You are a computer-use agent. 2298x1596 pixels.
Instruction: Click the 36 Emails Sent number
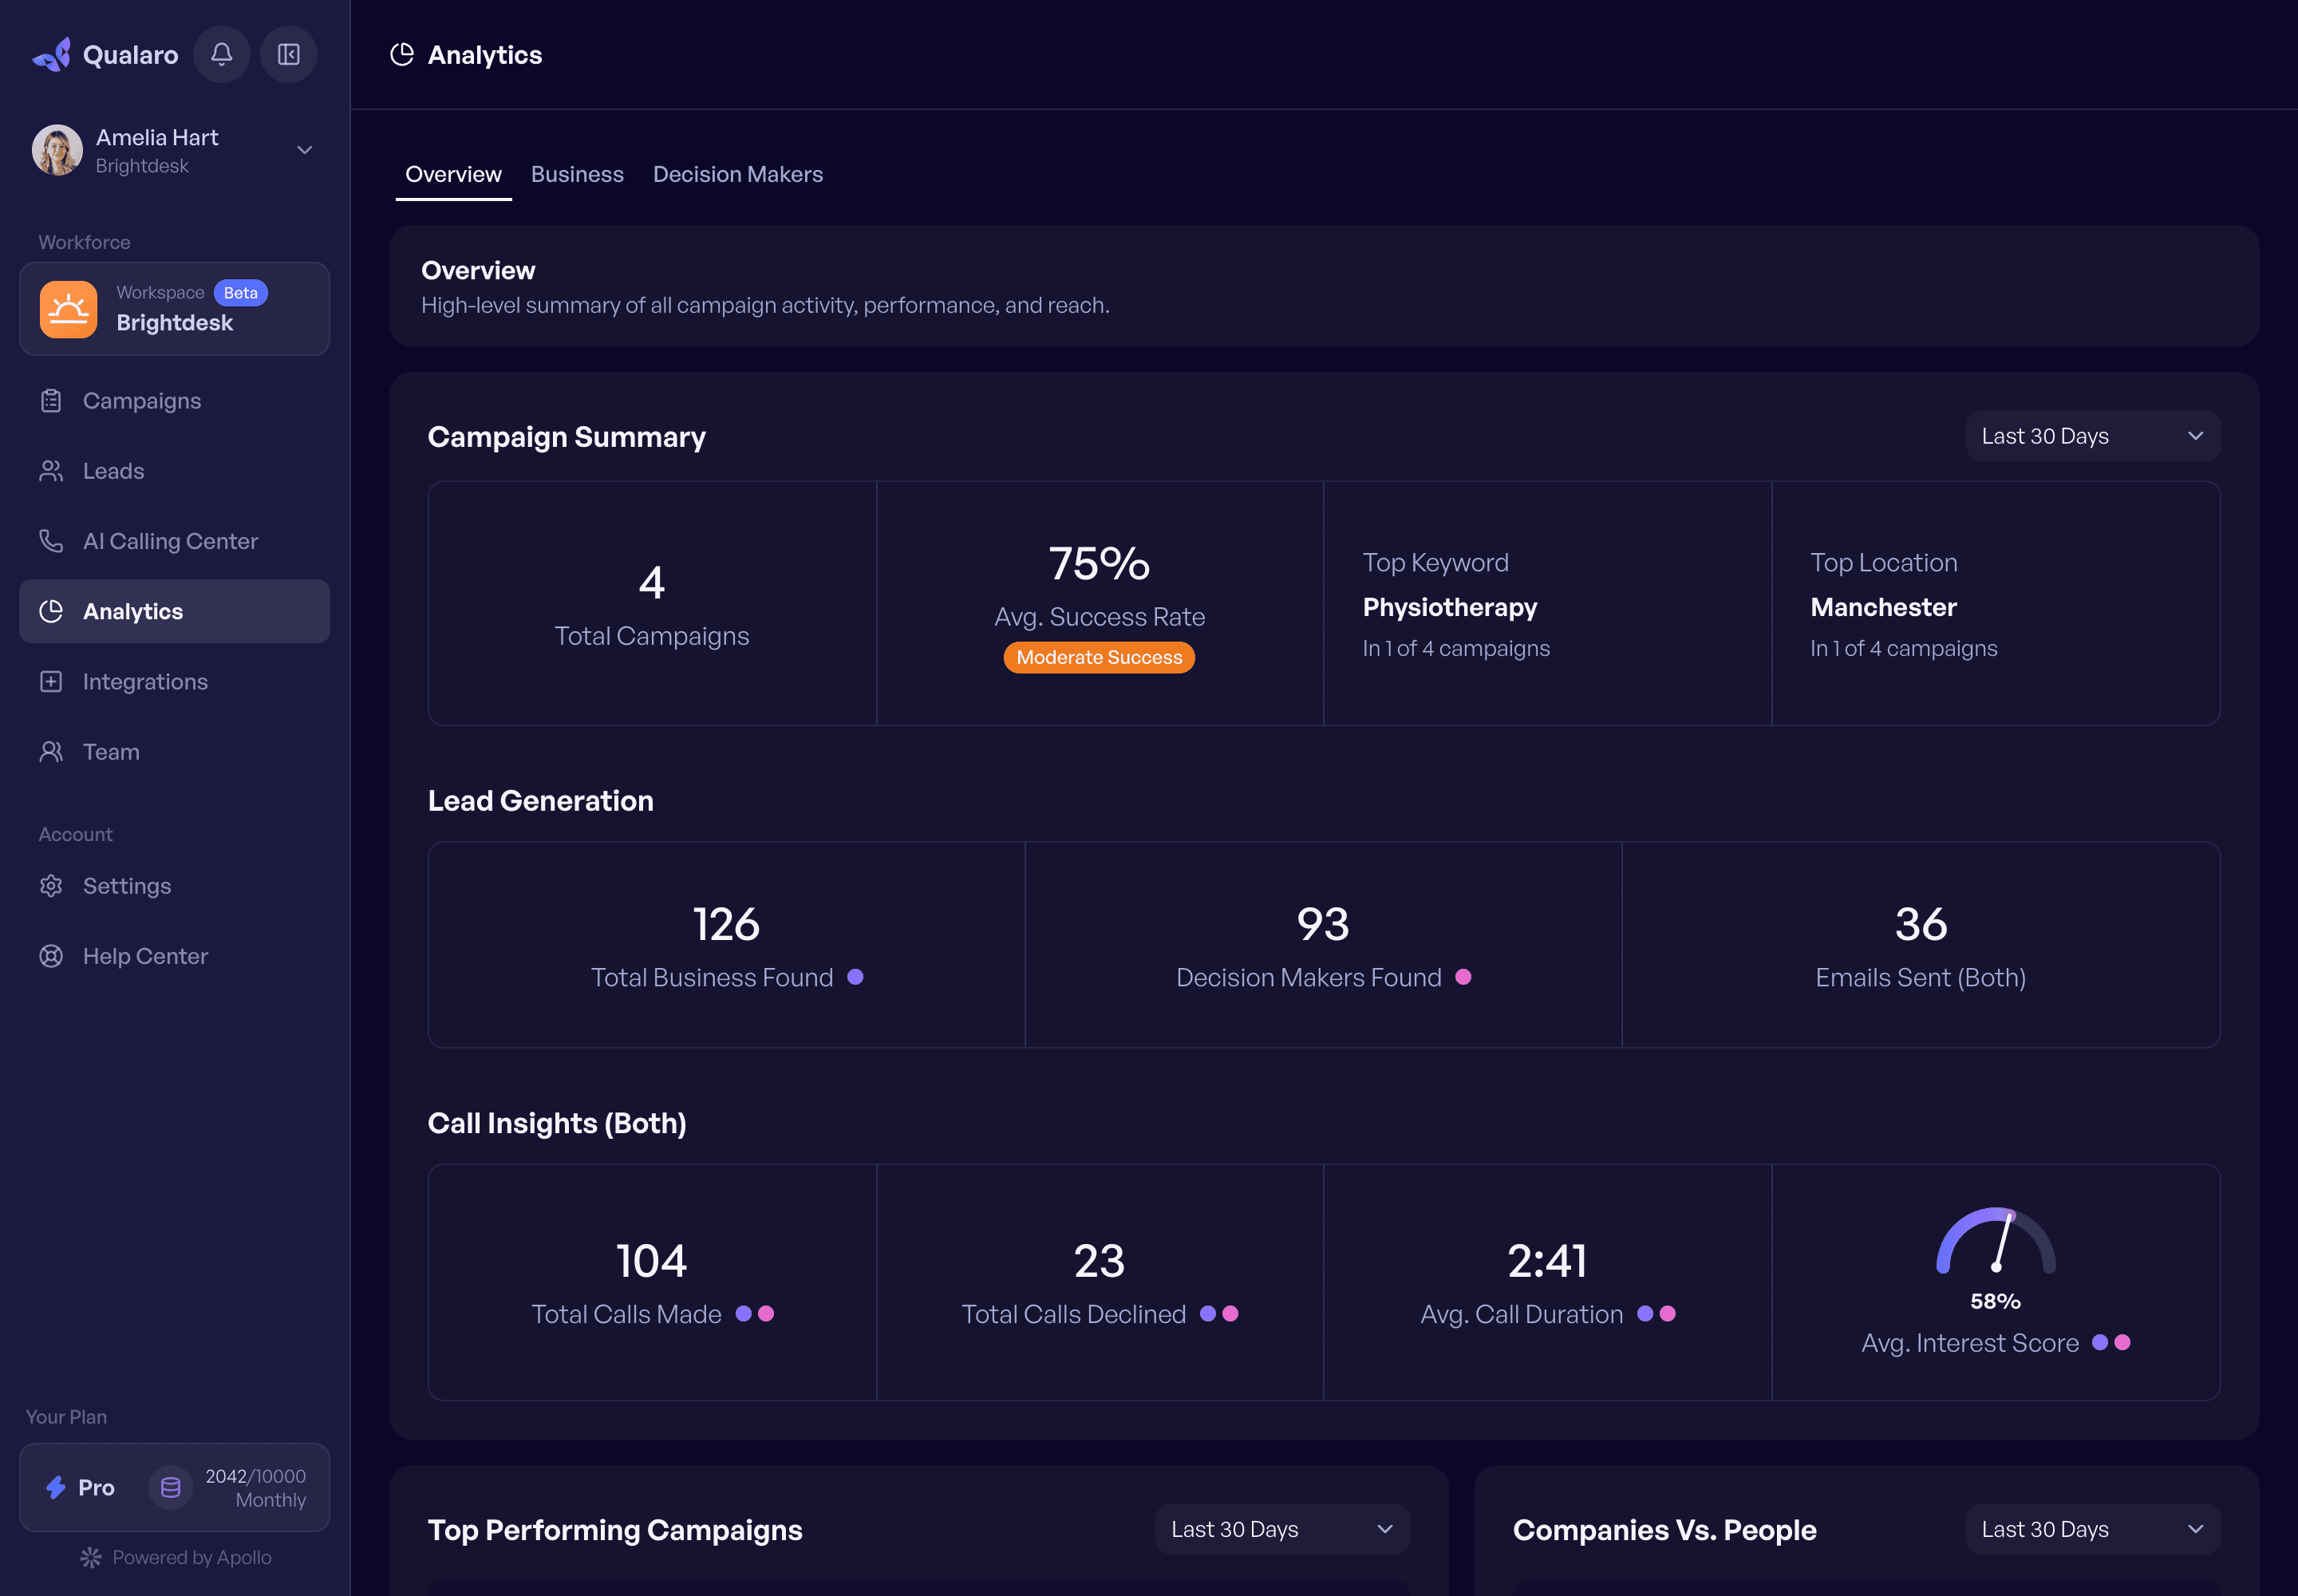coord(1921,924)
